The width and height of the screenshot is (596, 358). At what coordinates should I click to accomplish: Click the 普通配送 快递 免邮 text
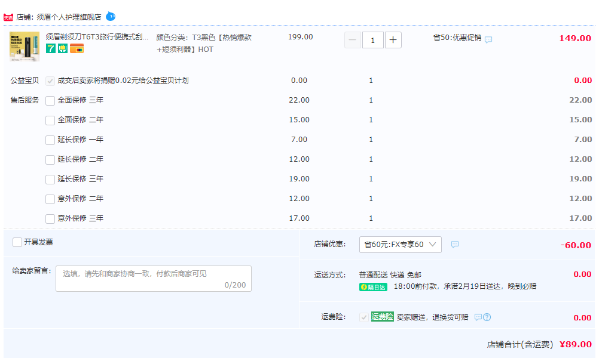(390, 275)
